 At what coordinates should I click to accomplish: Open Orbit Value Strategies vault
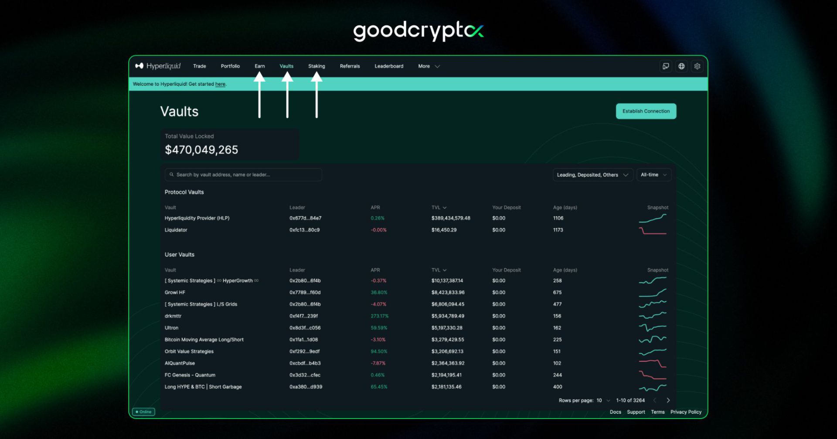(x=189, y=351)
